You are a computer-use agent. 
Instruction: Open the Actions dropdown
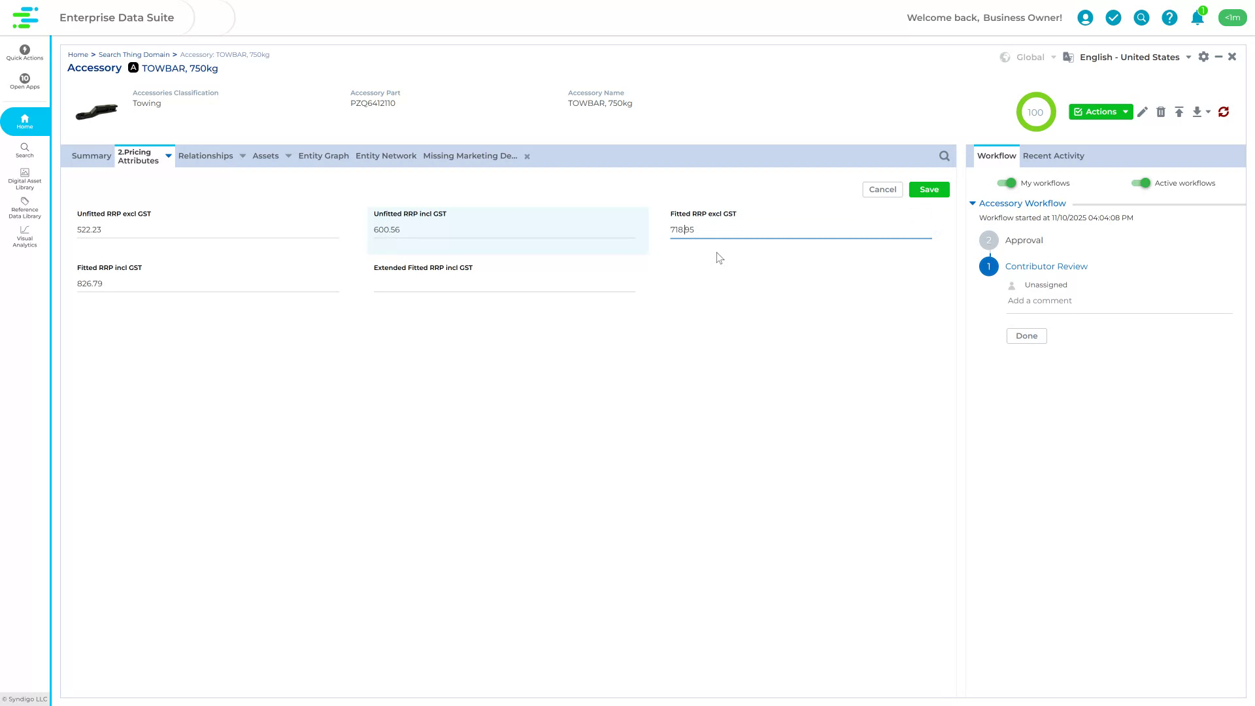click(1101, 112)
